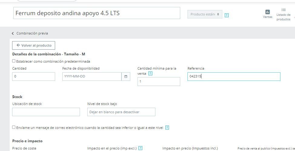Open the availability date calendar picker

point(126,77)
